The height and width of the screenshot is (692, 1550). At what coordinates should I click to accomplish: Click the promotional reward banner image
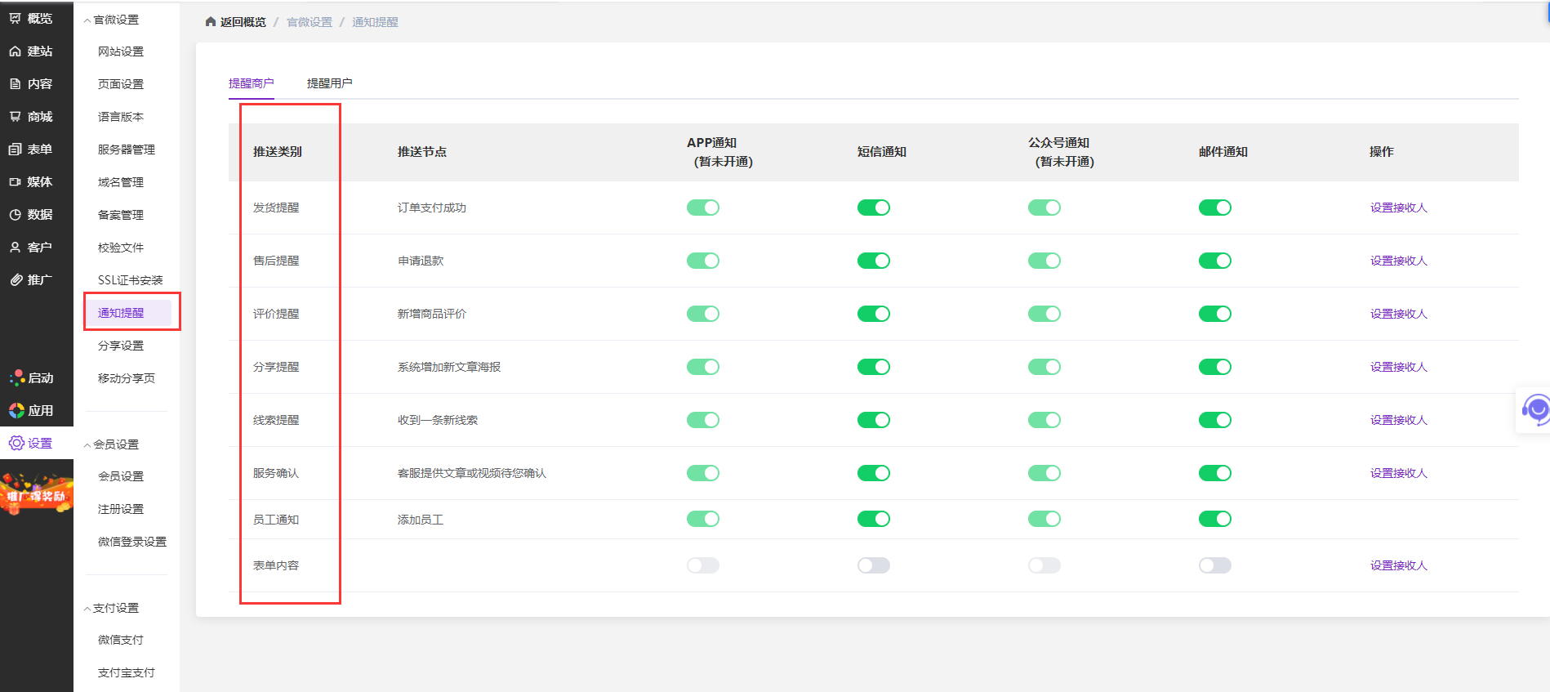click(36, 494)
